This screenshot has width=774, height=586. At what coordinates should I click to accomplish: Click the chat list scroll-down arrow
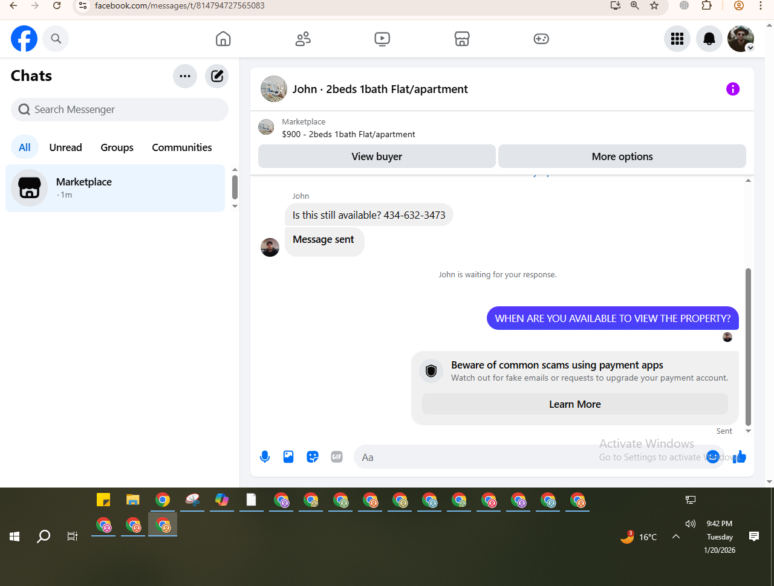(235, 207)
